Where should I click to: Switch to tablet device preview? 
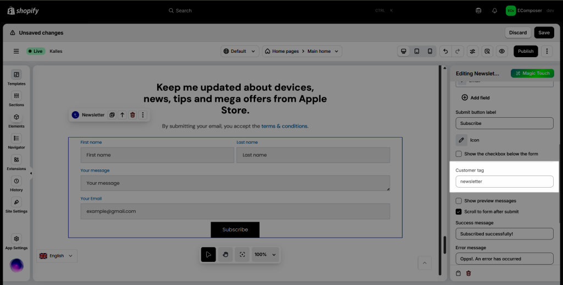[417, 51]
